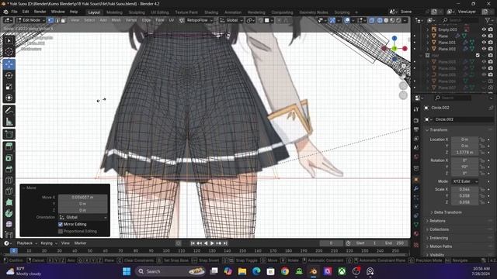The height and width of the screenshot is (279, 497).
Task: Select the Measure tool in the viewport toolbar
Action: pyautogui.click(x=9, y=122)
